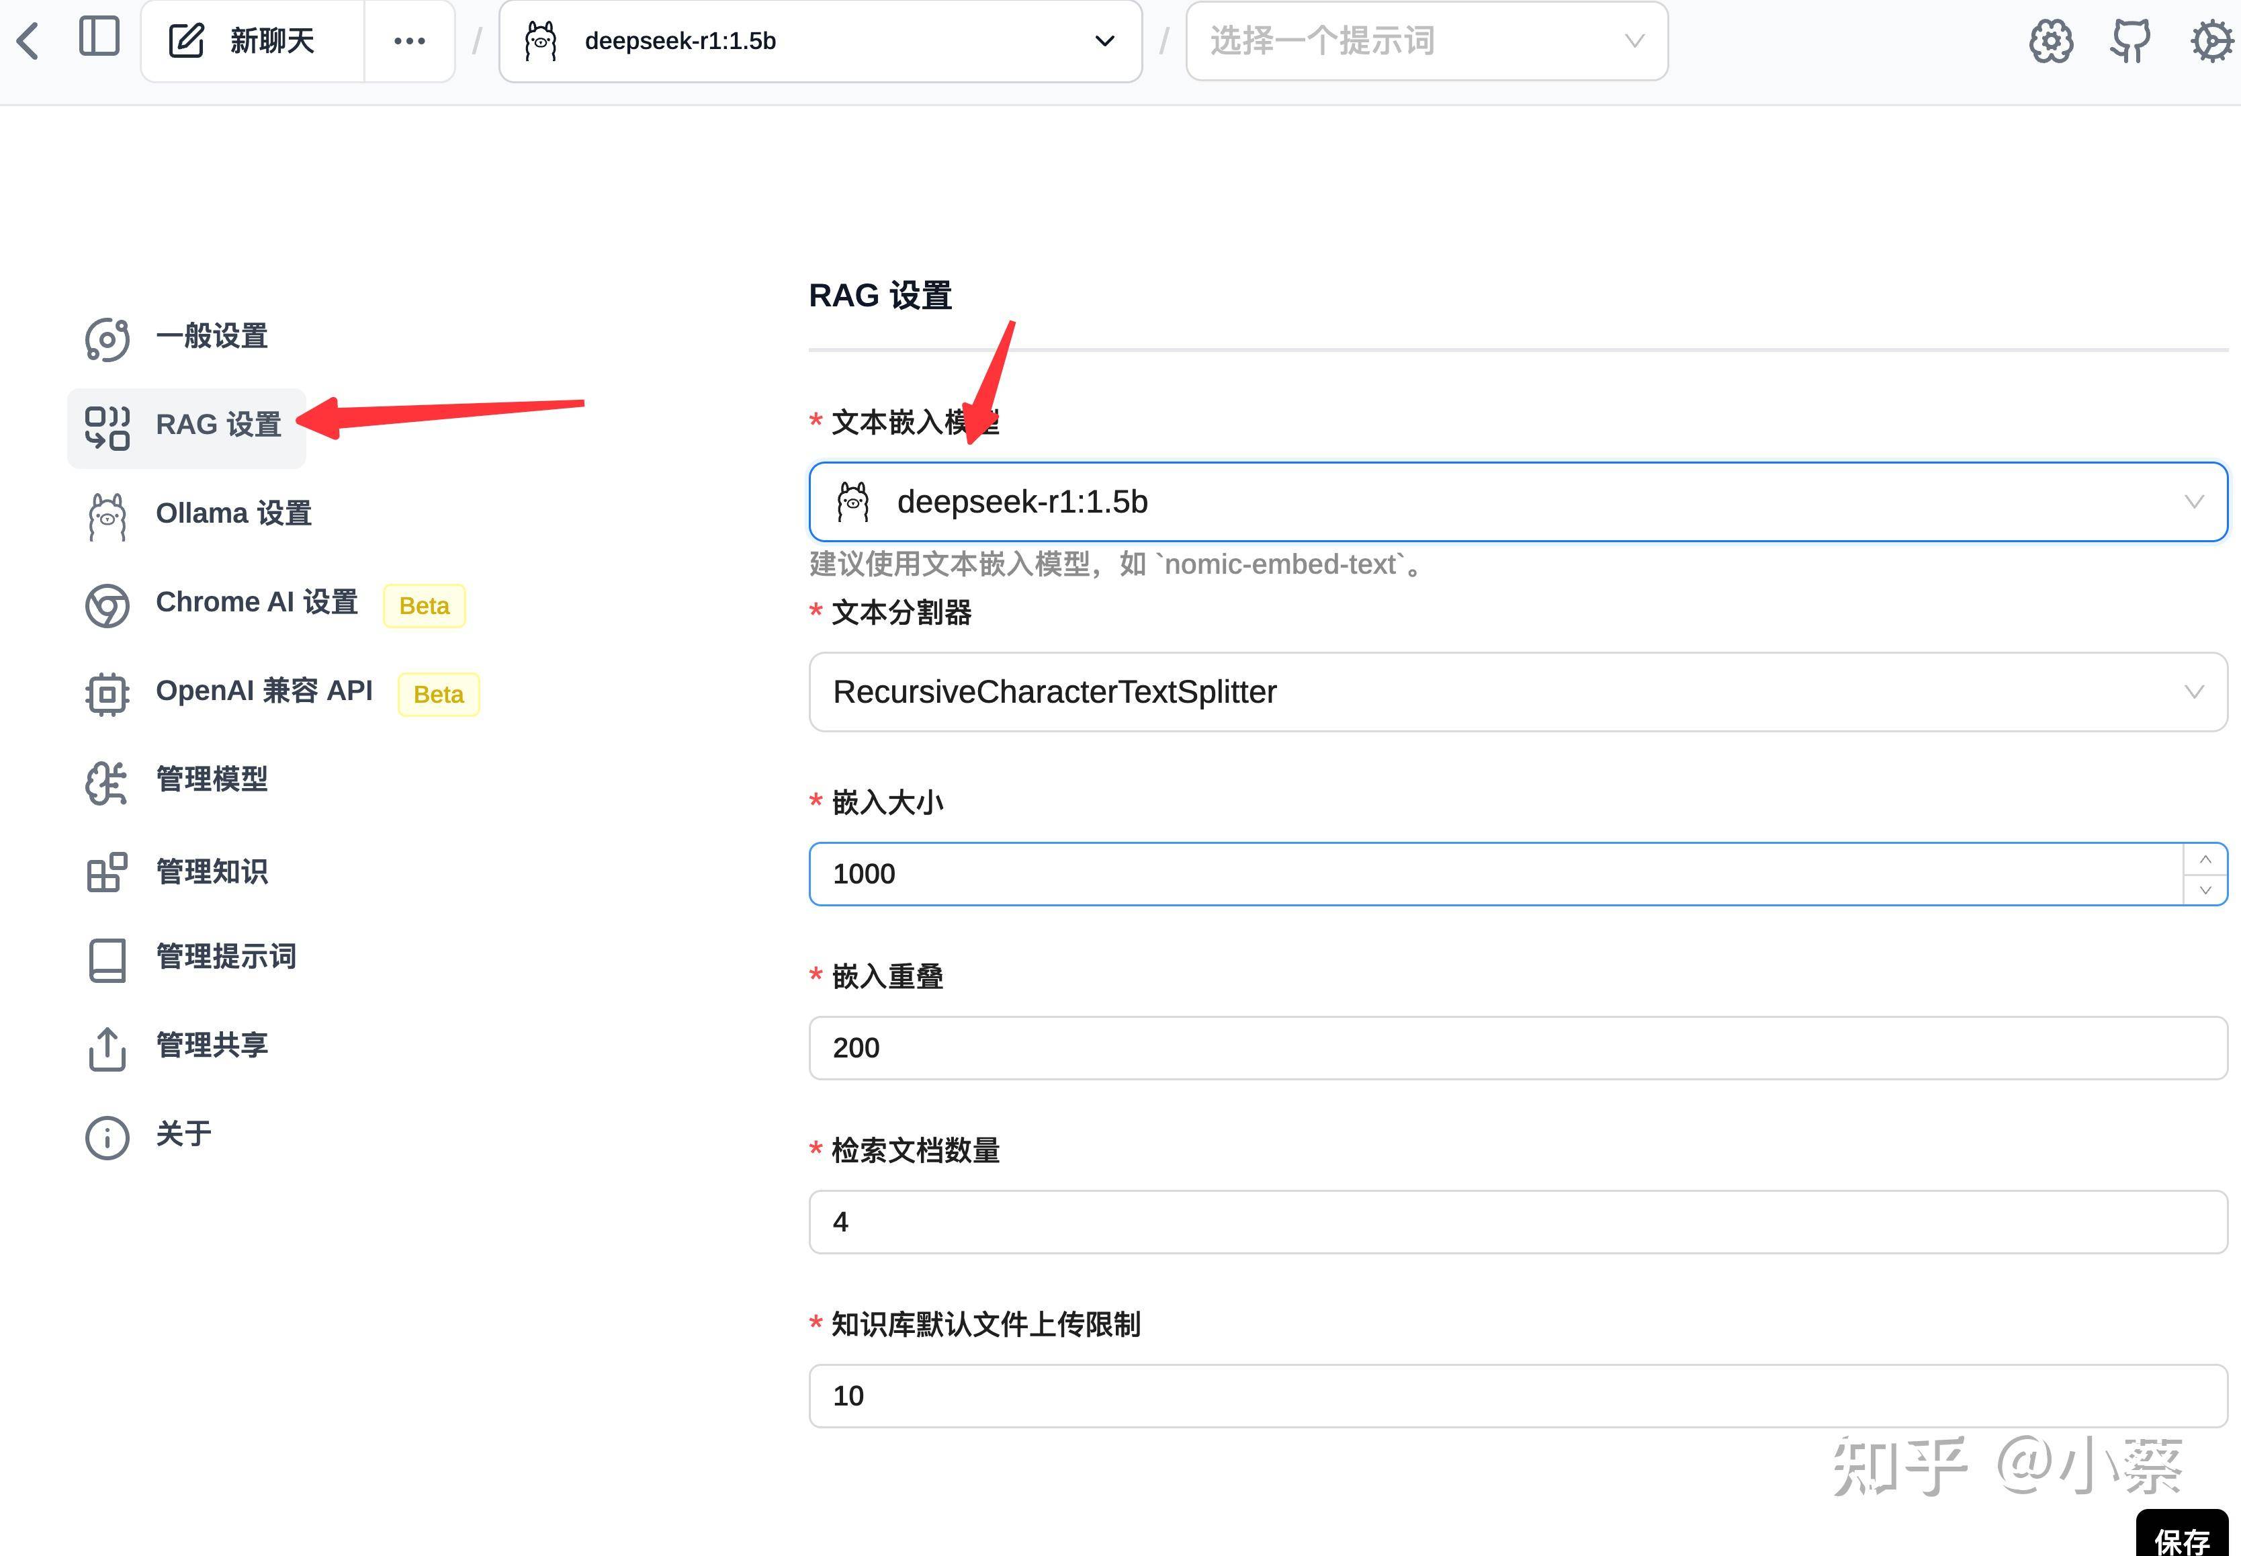Open the three-dots more options menu
The image size is (2241, 1556).
[x=409, y=41]
